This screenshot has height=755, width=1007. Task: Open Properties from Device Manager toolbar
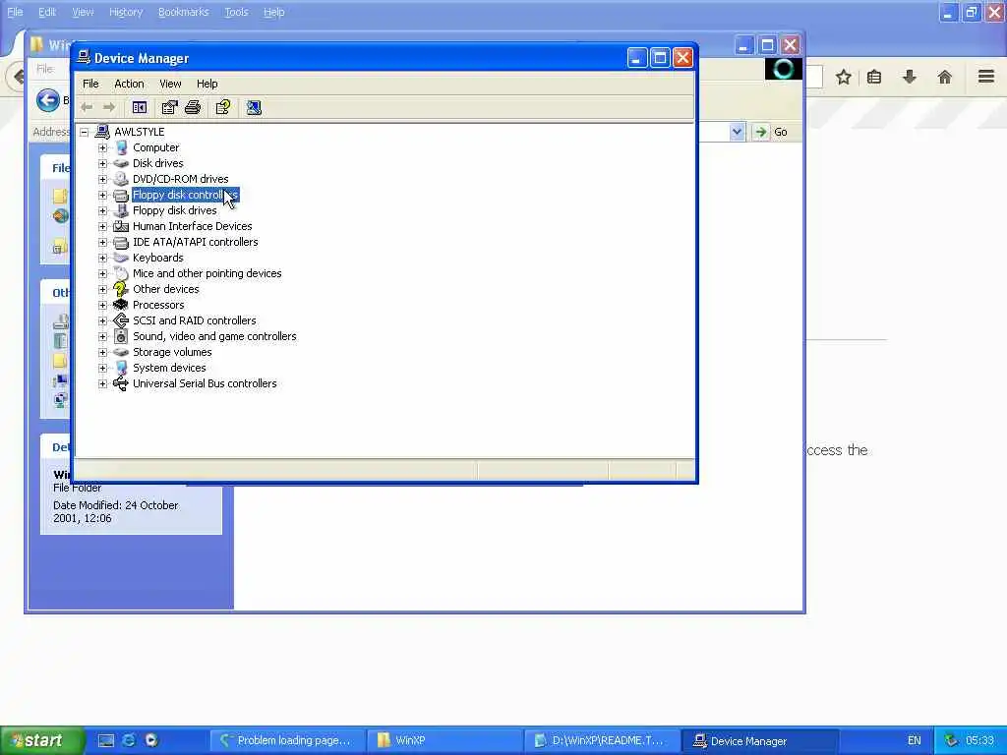pyautogui.click(x=169, y=108)
